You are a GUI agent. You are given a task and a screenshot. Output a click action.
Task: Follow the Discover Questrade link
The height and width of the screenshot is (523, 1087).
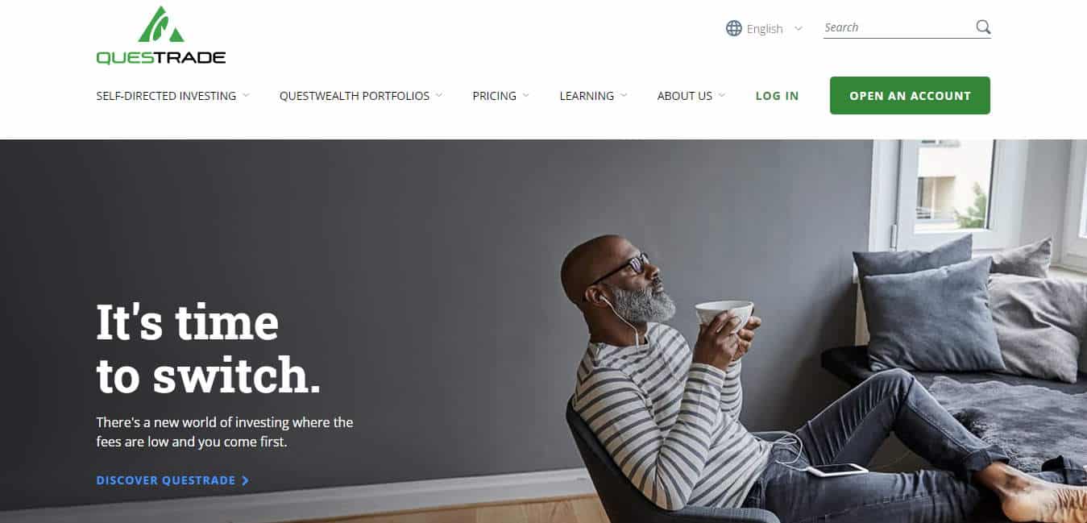166,480
